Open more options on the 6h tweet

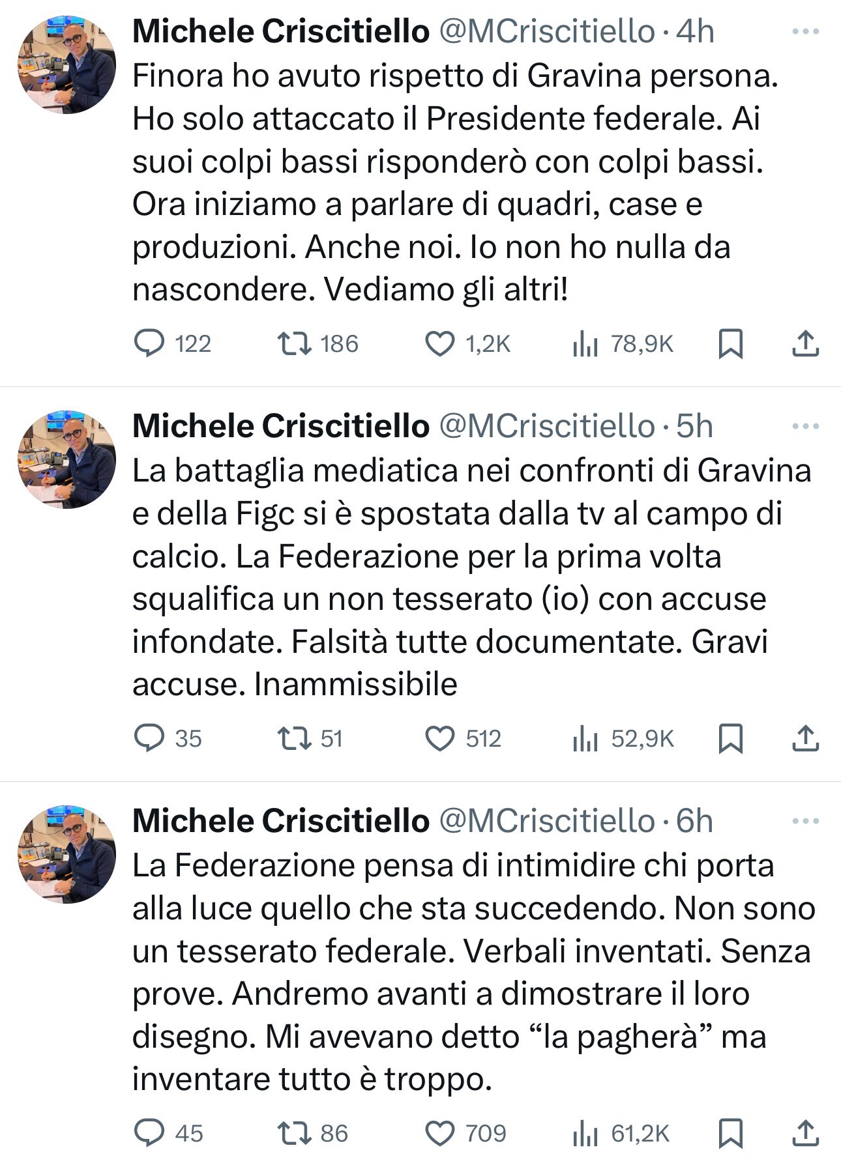coord(805,821)
